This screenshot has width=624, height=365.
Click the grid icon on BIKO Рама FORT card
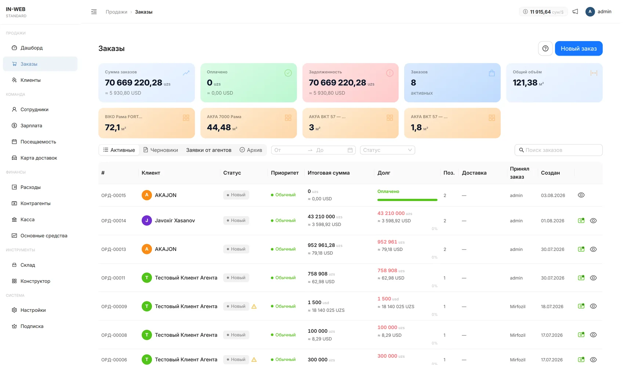[x=186, y=118]
